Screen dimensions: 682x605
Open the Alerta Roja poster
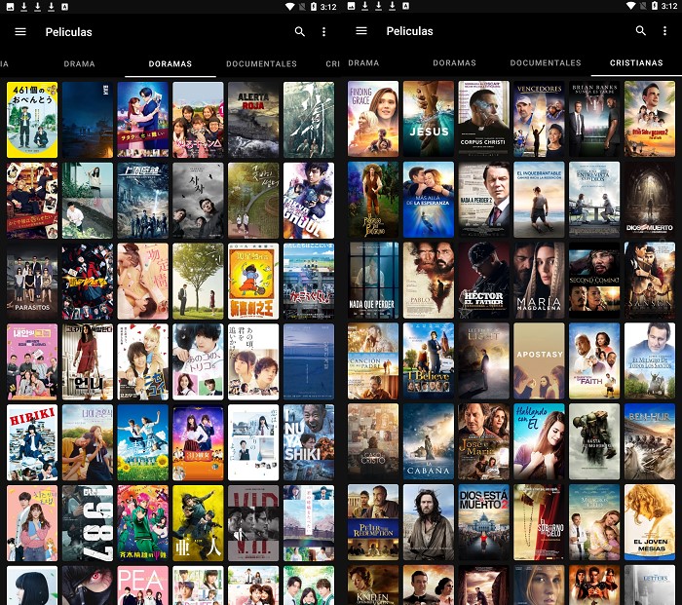253,120
